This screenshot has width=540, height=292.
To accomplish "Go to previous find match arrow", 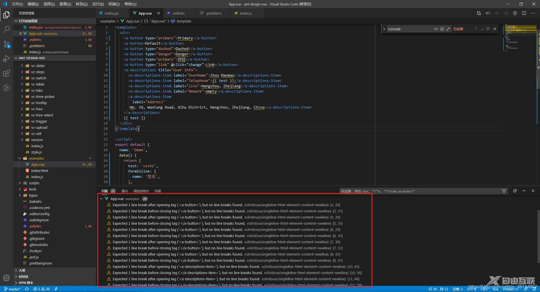I will click(476, 29).
